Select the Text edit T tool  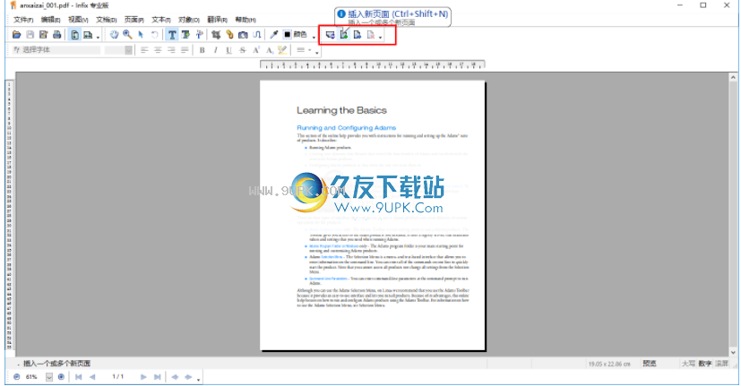[x=172, y=35]
